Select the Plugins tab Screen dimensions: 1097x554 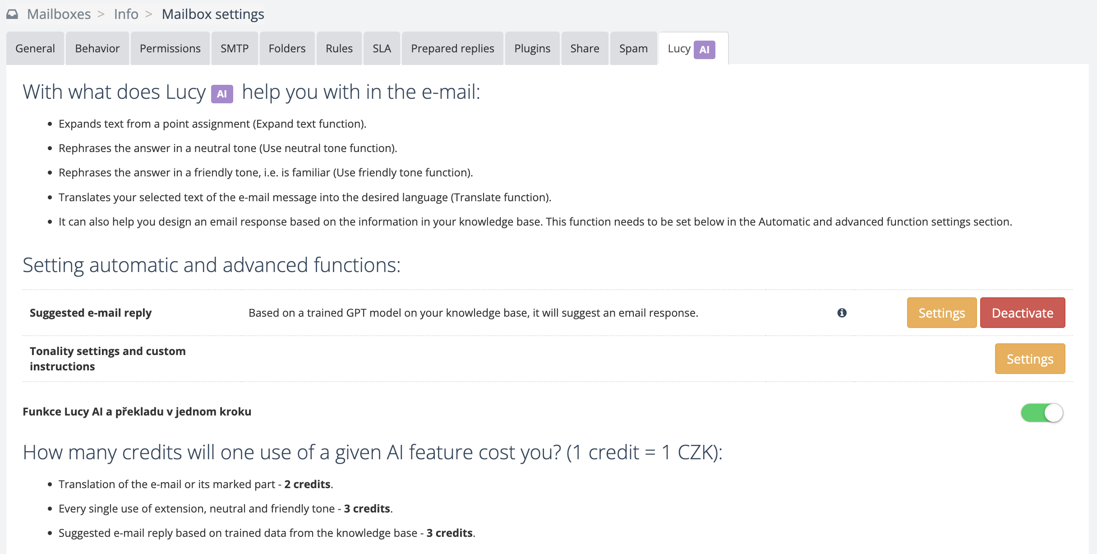[x=532, y=48]
